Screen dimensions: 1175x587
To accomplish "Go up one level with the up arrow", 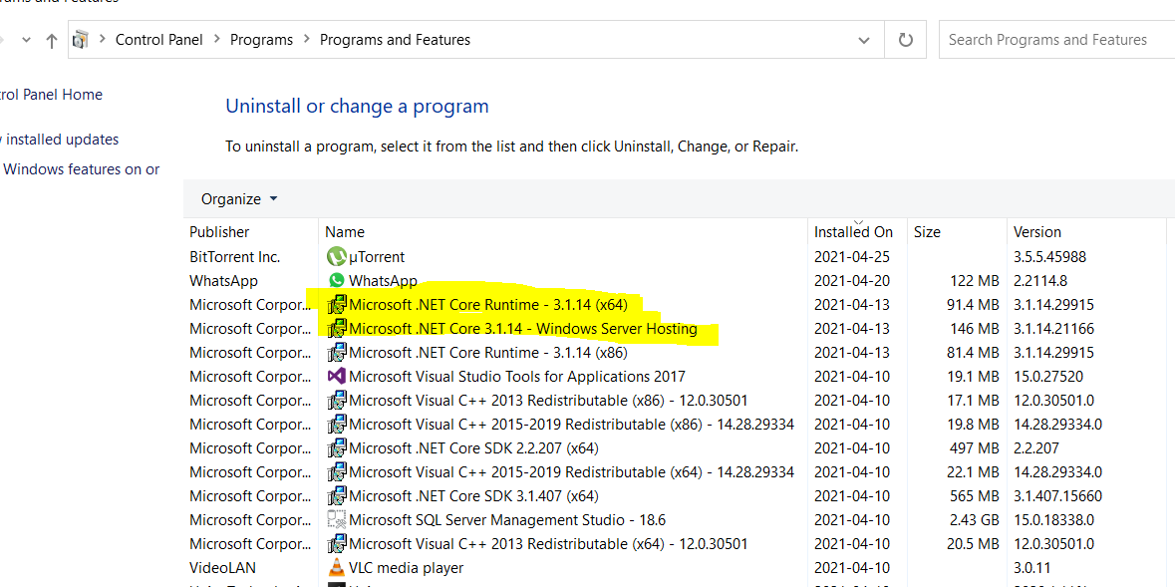I will click(x=52, y=41).
